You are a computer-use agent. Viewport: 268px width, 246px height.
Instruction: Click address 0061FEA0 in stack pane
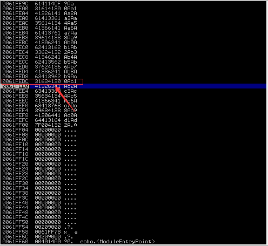(x=15, y=9)
